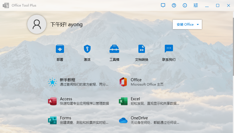Click the Excel description 轻松发现、直观显示和共享数据

point(155,104)
